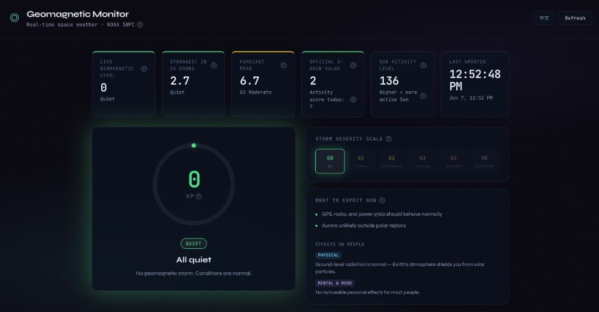This screenshot has width=599, height=312.
Task: Click the EFFECTS ON PEOPLE heading
Action: (x=340, y=244)
